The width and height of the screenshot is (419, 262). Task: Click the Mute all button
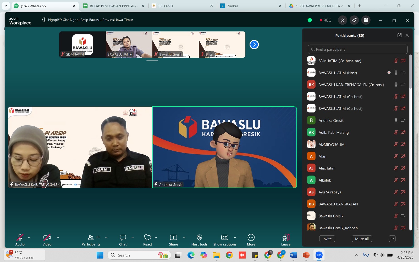[362, 239]
